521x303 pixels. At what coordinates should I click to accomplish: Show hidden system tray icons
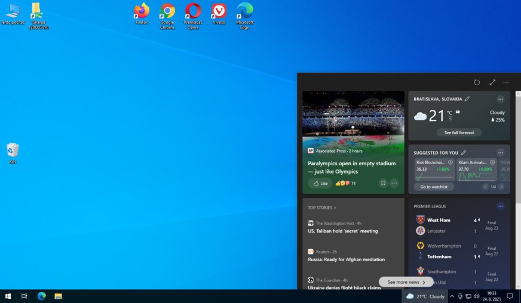(x=452, y=296)
